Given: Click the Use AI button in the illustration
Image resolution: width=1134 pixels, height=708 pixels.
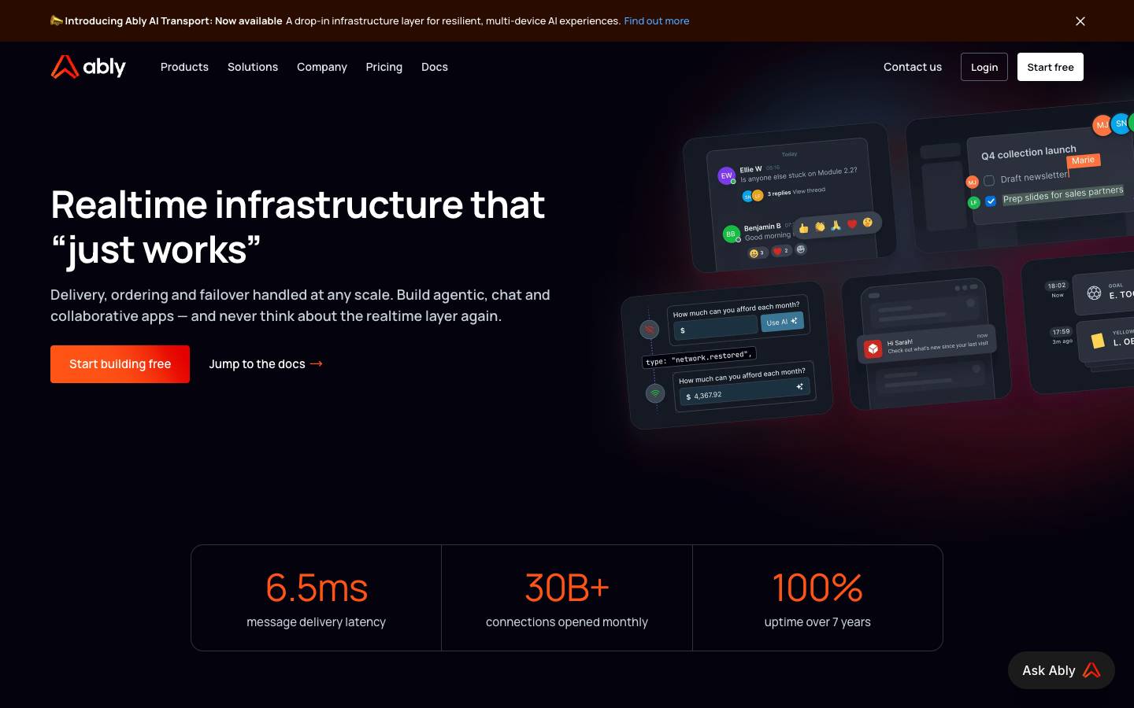Looking at the screenshot, I should (x=782, y=322).
